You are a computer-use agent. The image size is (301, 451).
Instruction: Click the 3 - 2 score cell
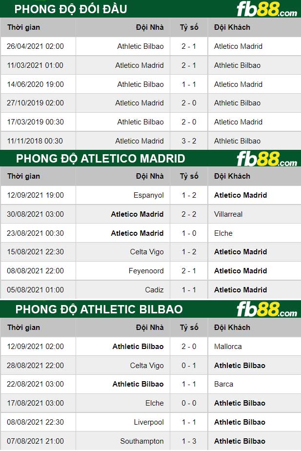189,141
